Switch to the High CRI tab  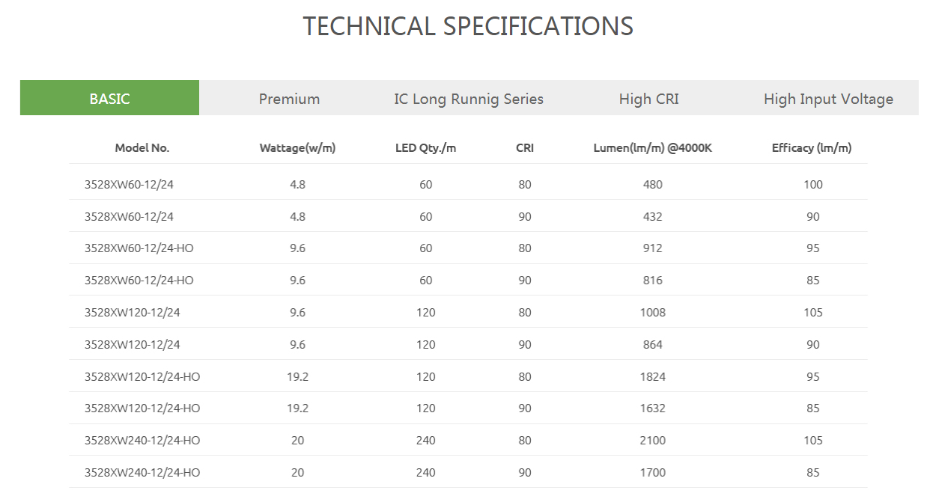pyautogui.click(x=648, y=98)
